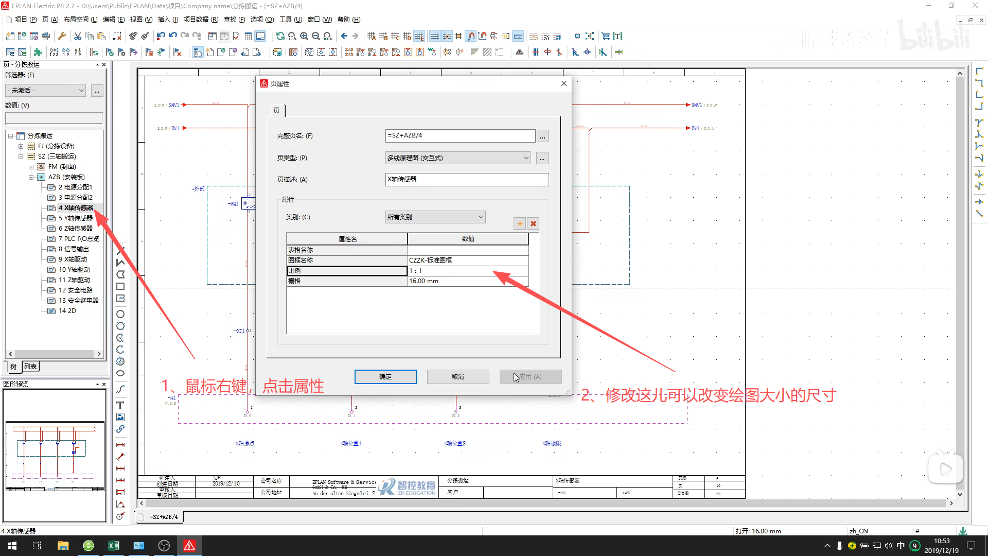Collapse the AZB (安装板) tree node
The height and width of the screenshot is (556, 988).
pos(31,177)
